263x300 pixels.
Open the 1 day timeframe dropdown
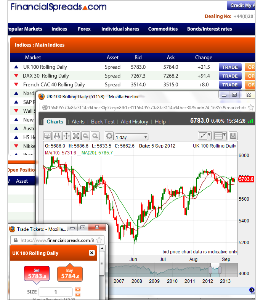131,137
